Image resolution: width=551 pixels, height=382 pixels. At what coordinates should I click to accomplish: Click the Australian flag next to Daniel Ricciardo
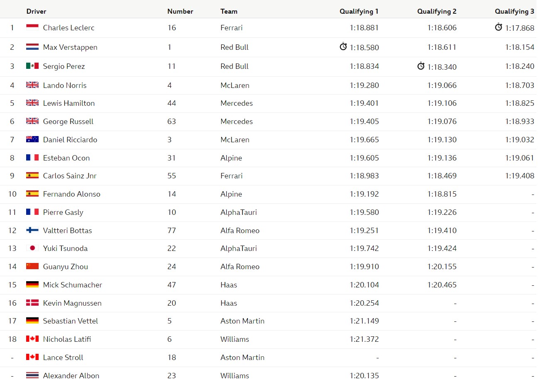coord(32,139)
